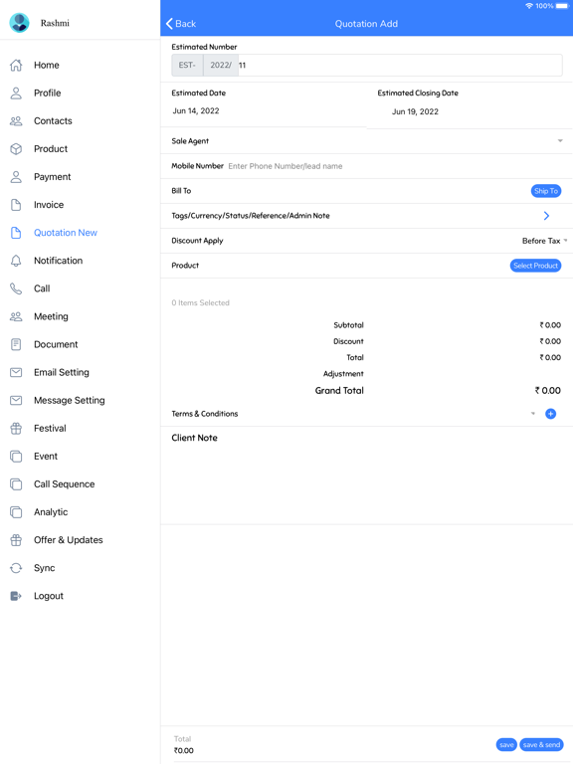Click the Home house icon
573x764 pixels.
pyautogui.click(x=16, y=65)
